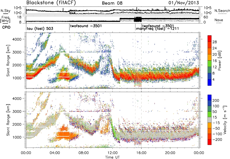Image resolution: width=230 pixels, height=159 pixels.
Task: Click the 'CPID' row label
Action: pyautogui.click(x=6, y=27)
